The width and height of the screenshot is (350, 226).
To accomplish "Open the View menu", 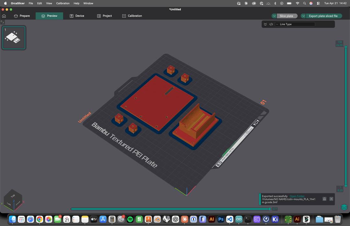I will (x=49, y=3).
